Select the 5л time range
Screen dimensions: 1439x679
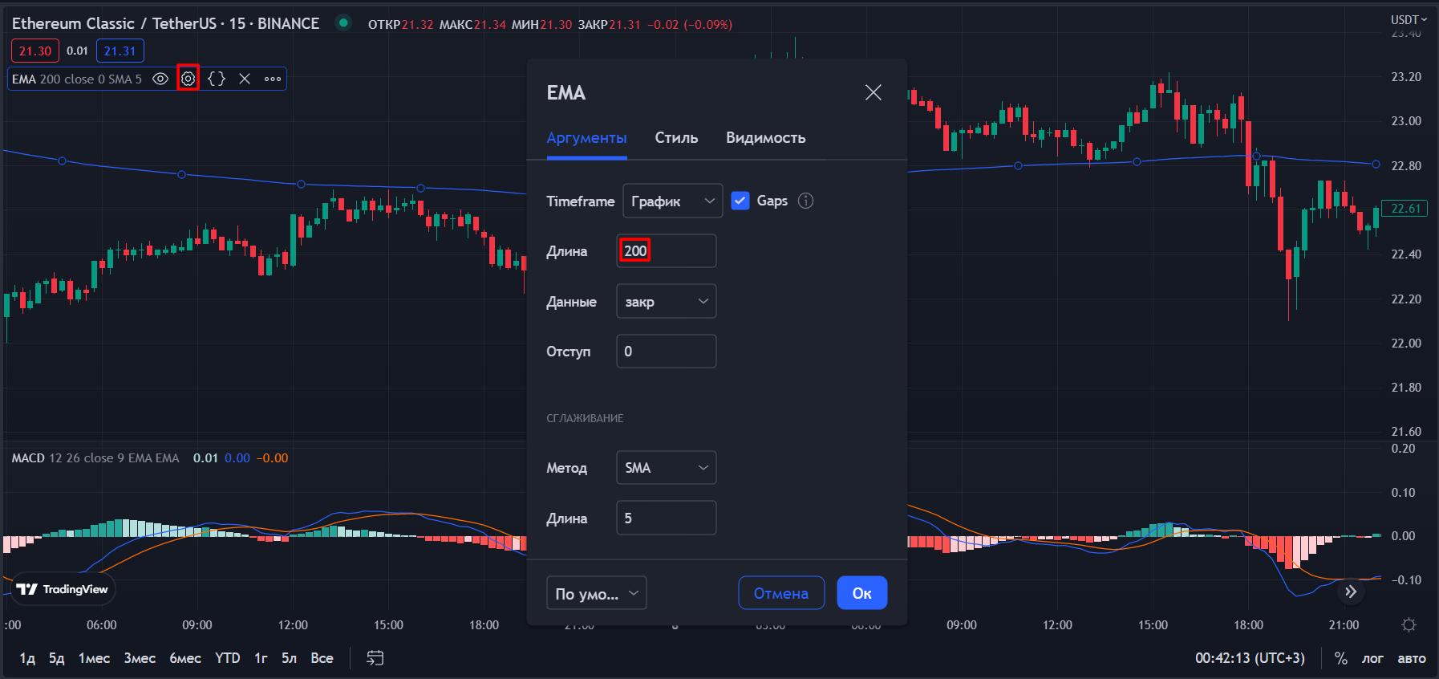[289, 658]
